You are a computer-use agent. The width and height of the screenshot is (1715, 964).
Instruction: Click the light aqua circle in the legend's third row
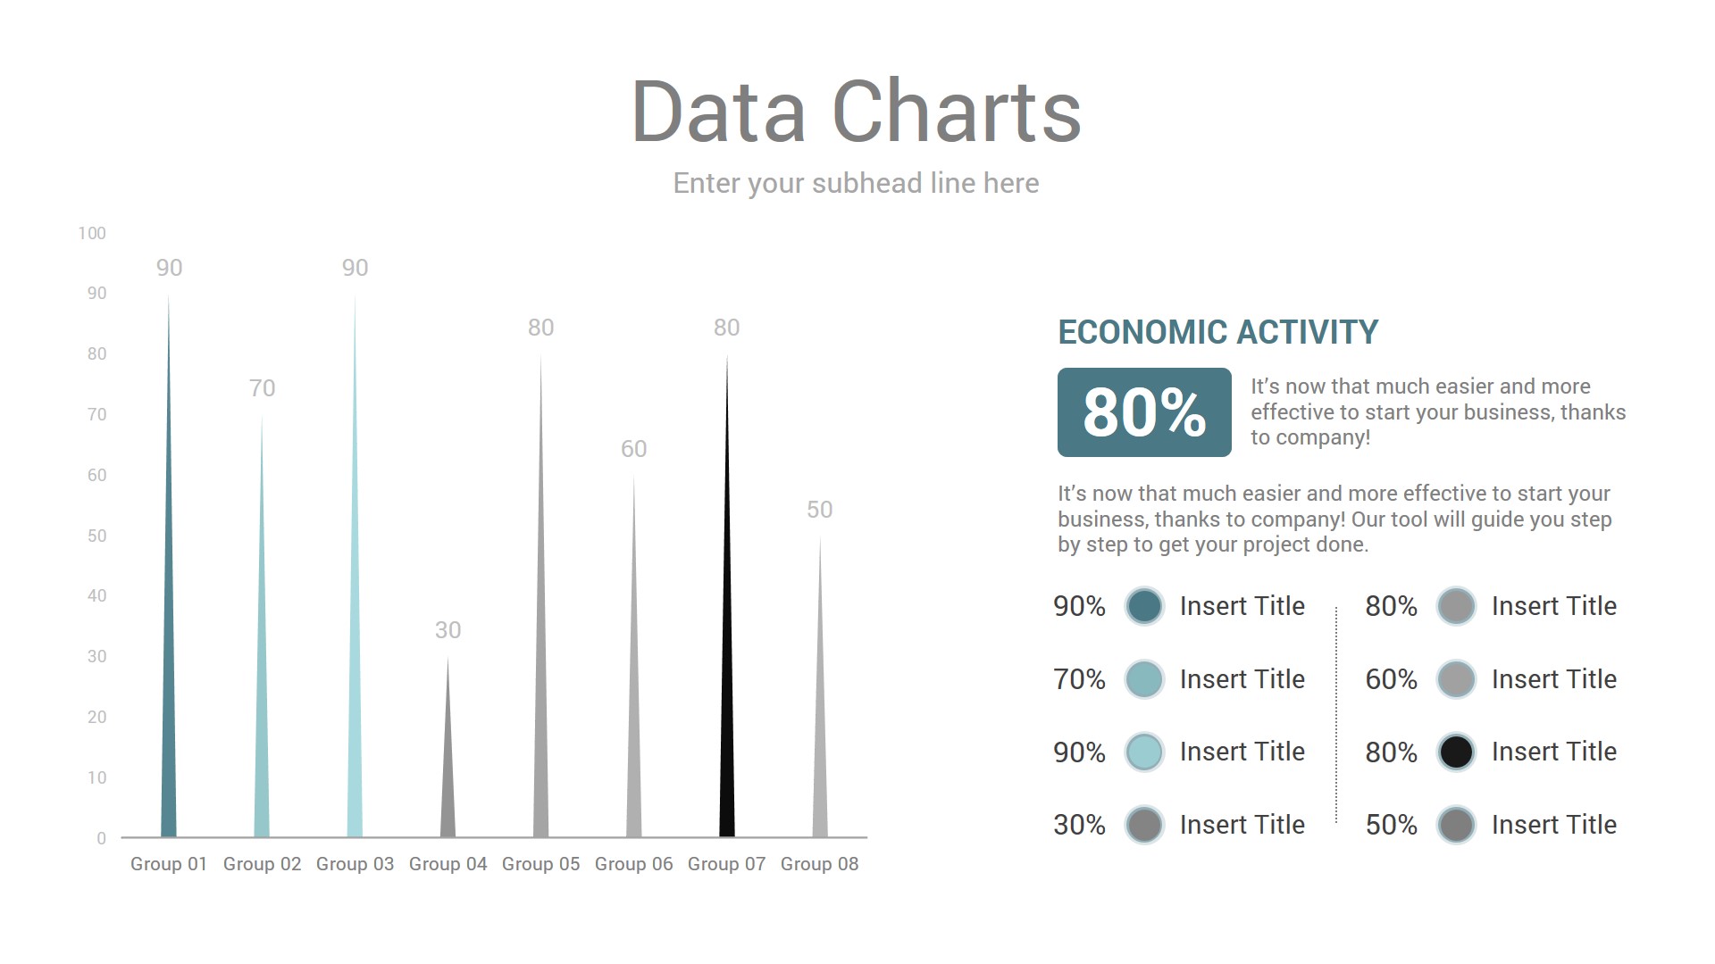click(1143, 752)
